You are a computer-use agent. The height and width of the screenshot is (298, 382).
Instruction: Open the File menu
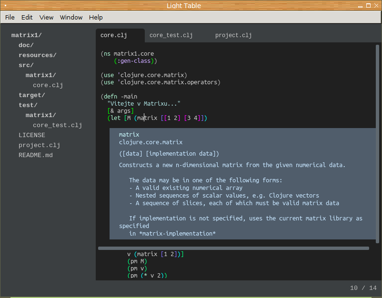10,17
